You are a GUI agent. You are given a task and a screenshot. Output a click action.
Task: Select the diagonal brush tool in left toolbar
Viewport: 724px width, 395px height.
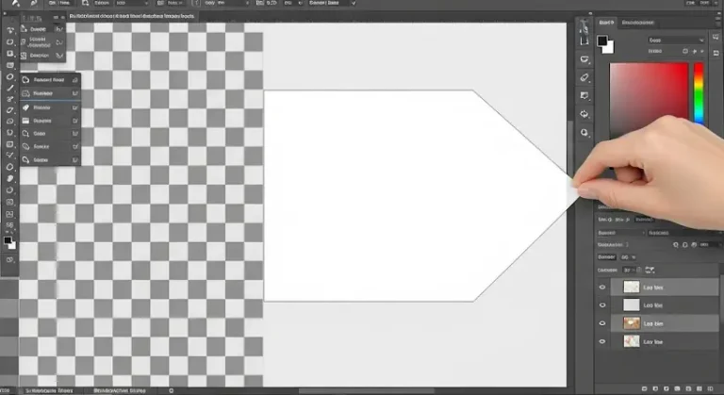tap(10, 89)
